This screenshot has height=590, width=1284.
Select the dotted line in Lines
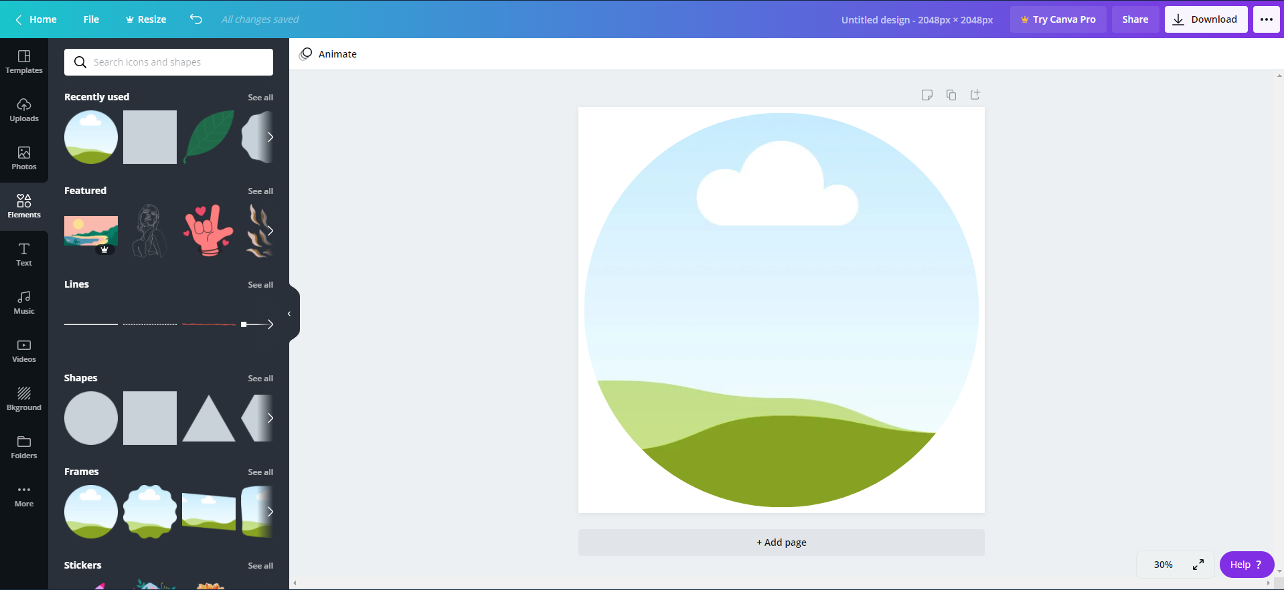150,324
